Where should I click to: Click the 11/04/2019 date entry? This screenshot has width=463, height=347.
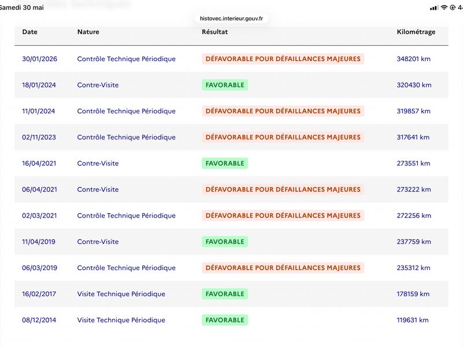(39, 242)
